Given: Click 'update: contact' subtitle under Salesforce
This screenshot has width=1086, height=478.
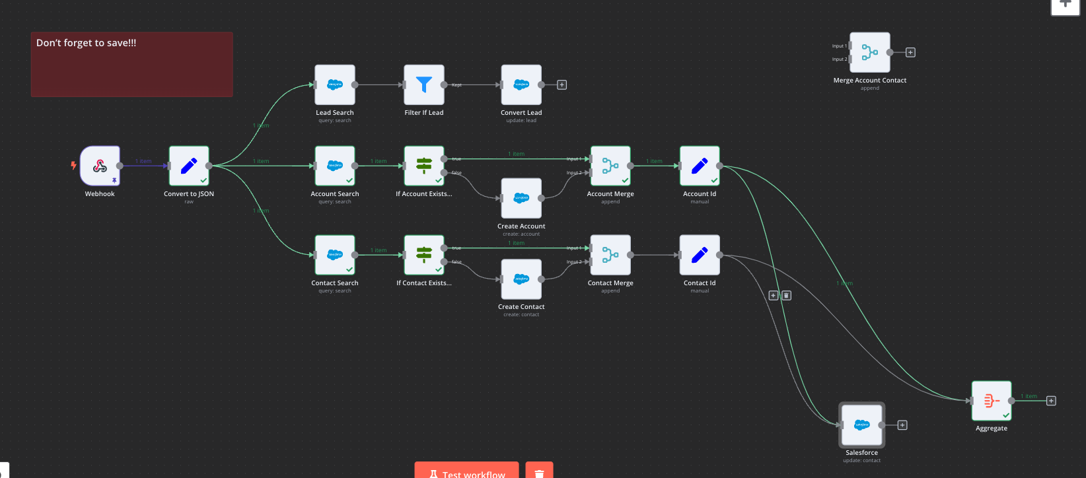Looking at the screenshot, I should 862,461.
